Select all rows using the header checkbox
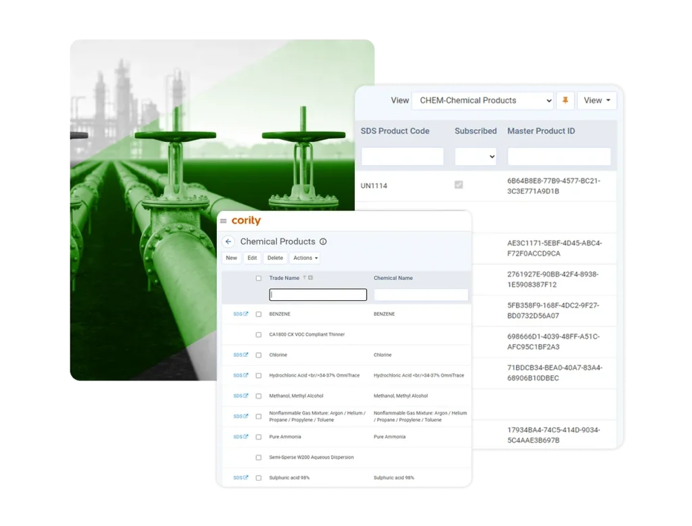This screenshot has width=692, height=526. pyautogui.click(x=258, y=277)
